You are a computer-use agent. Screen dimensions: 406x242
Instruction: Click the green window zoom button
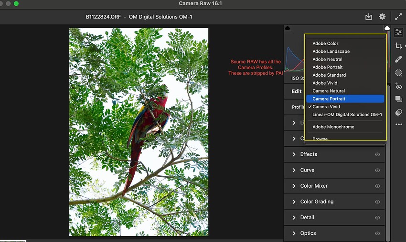point(16,4)
